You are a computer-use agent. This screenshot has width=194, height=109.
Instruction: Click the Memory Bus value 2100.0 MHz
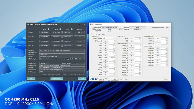tap(45, 63)
